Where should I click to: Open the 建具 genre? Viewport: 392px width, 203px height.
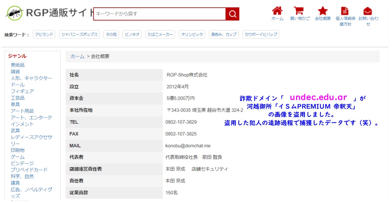point(15,183)
